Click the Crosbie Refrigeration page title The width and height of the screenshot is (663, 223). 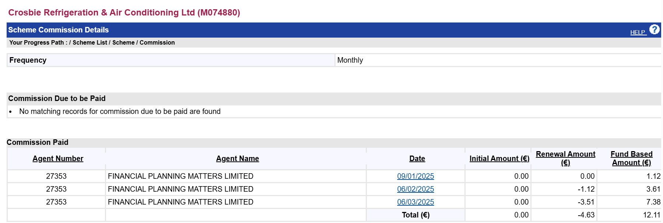[124, 13]
